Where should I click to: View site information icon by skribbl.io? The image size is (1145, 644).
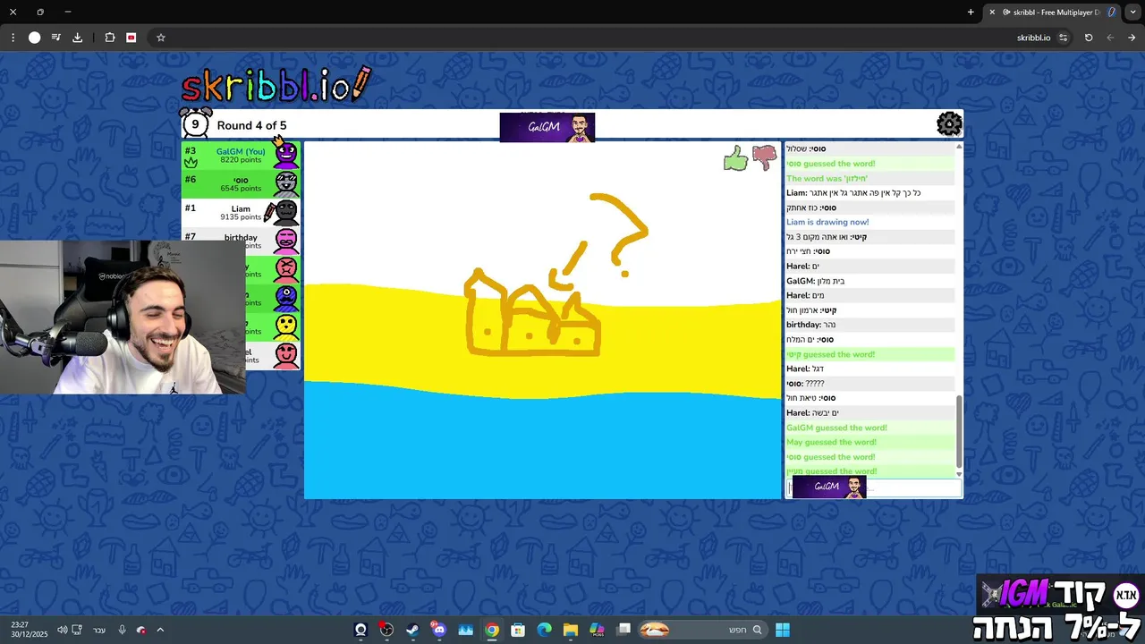coord(1063,38)
